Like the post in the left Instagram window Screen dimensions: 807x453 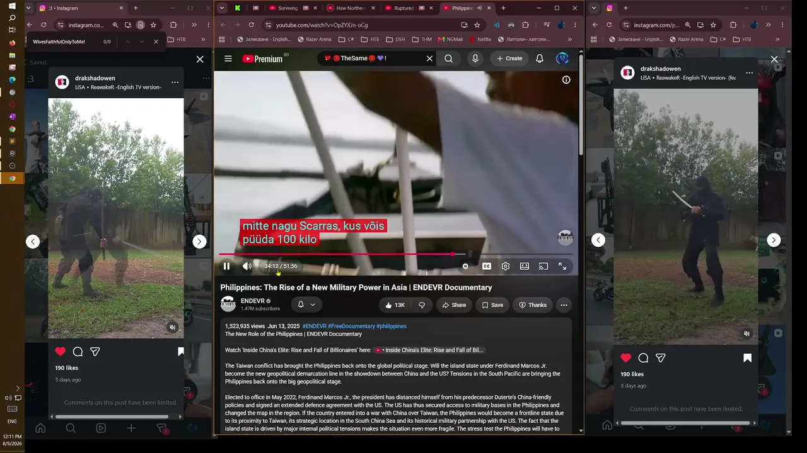(61, 352)
